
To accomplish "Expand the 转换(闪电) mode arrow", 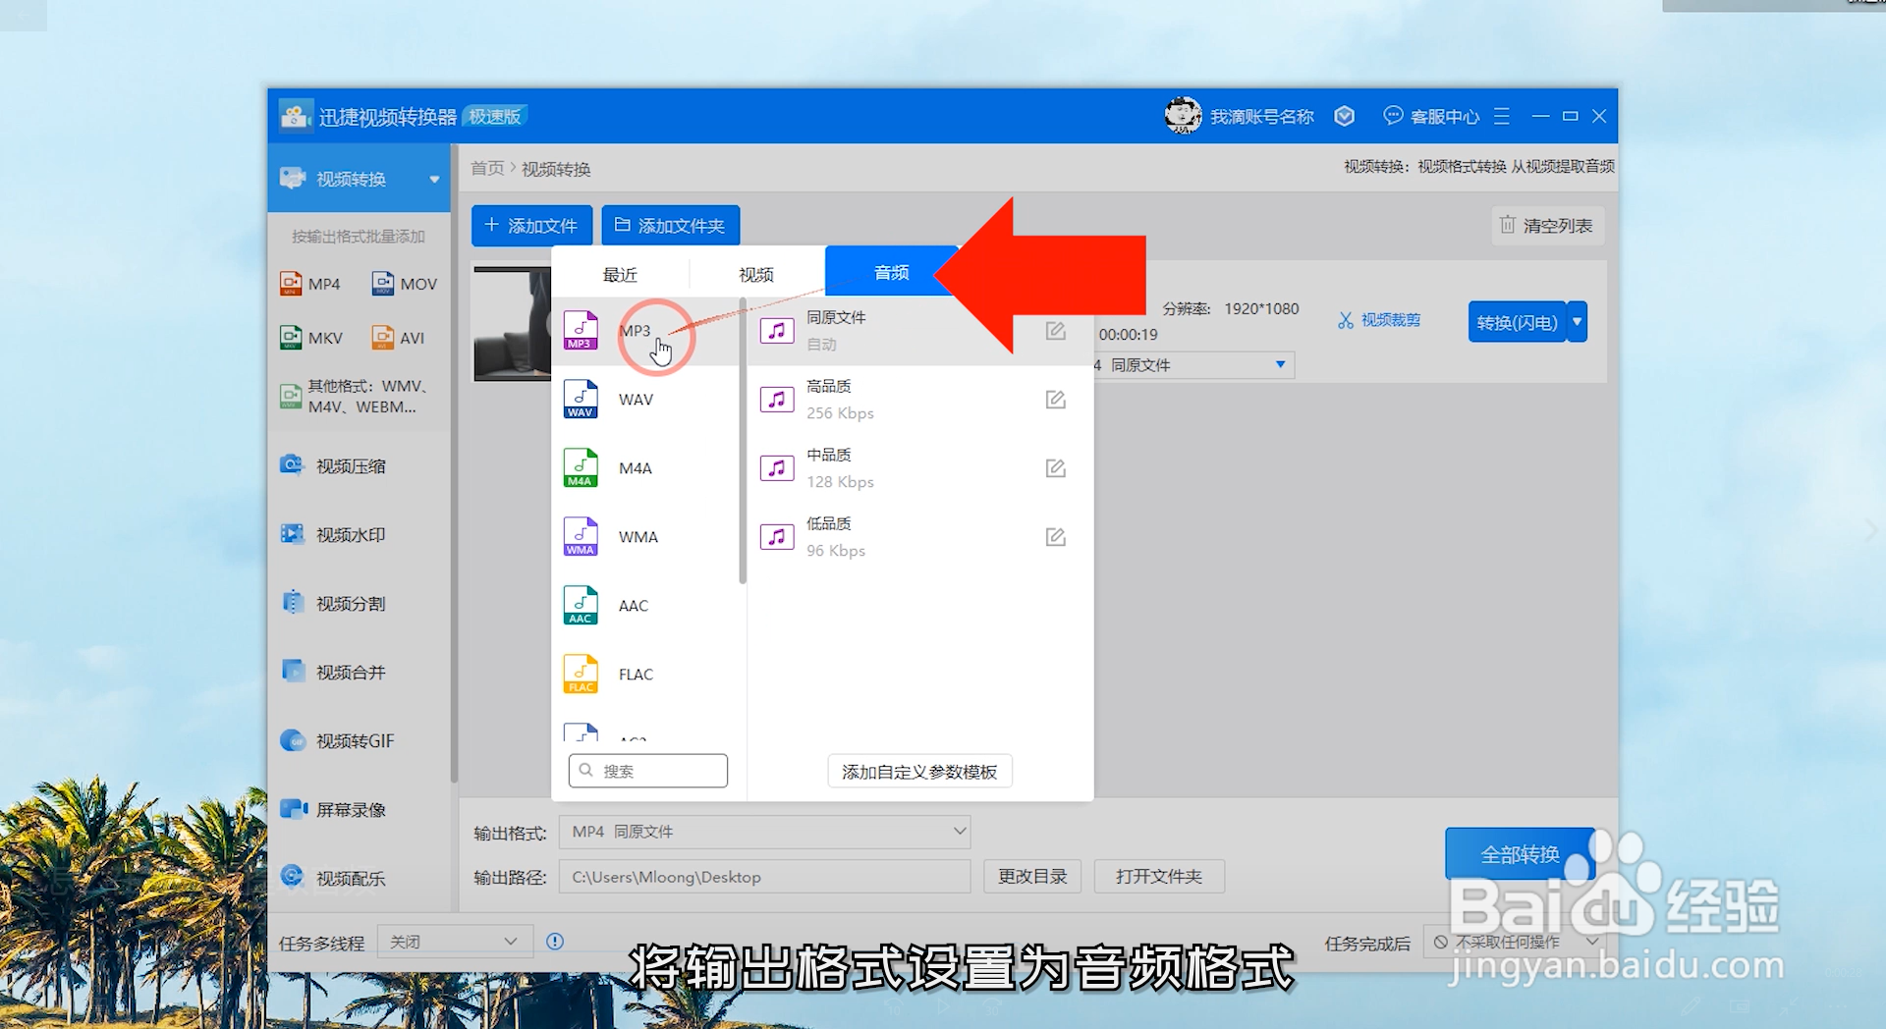I will (x=1578, y=321).
